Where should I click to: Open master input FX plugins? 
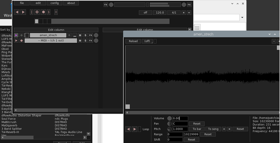click(x=106, y=5)
